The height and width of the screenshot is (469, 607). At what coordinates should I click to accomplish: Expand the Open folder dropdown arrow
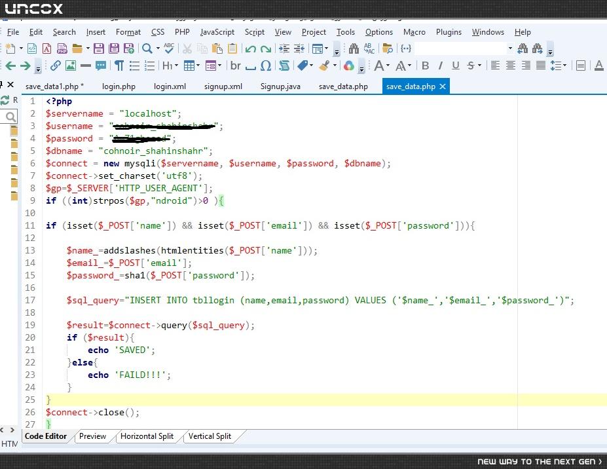88,48
